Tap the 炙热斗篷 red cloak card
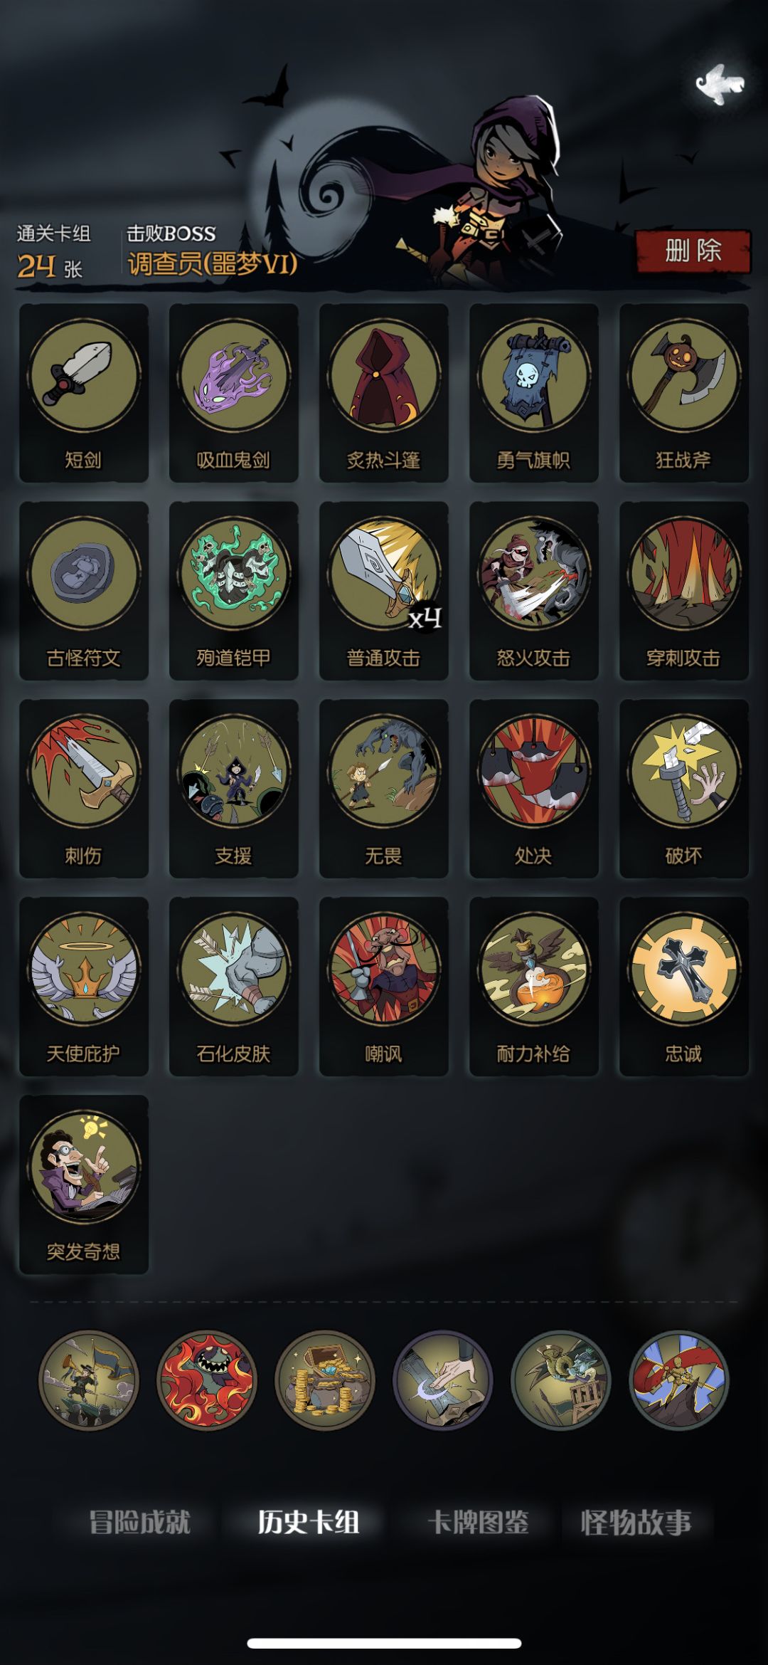The width and height of the screenshot is (768, 1665). tap(384, 393)
